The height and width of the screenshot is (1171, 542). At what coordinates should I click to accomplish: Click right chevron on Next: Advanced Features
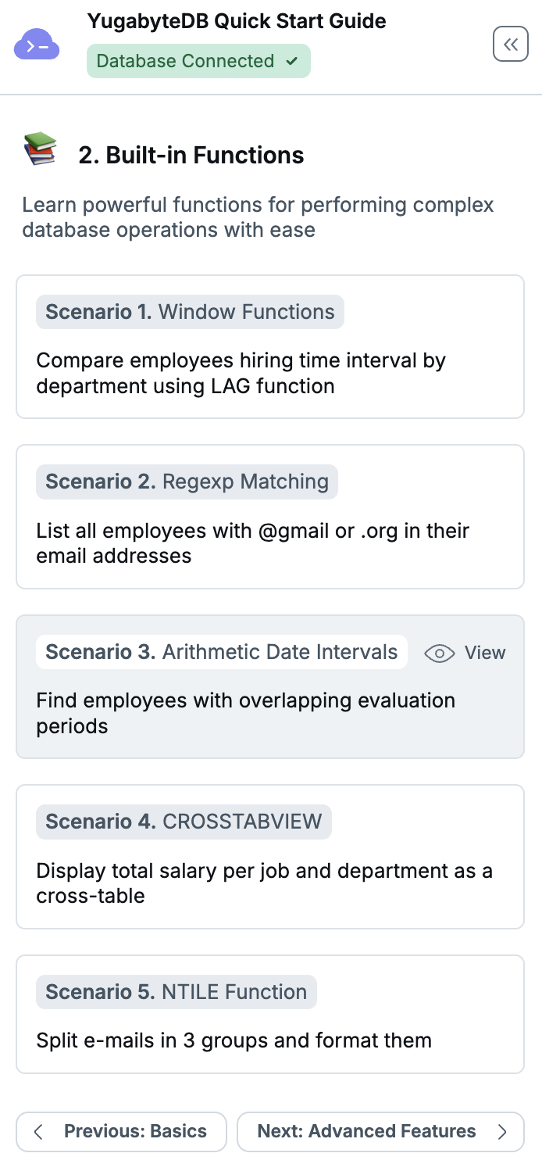point(502,1131)
